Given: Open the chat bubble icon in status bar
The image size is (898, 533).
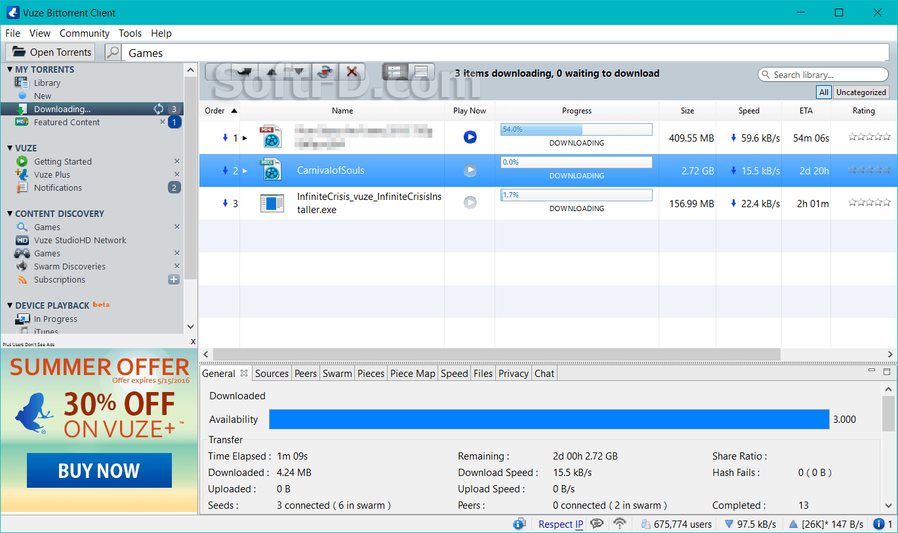Looking at the screenshot, I should click(597, 524).
